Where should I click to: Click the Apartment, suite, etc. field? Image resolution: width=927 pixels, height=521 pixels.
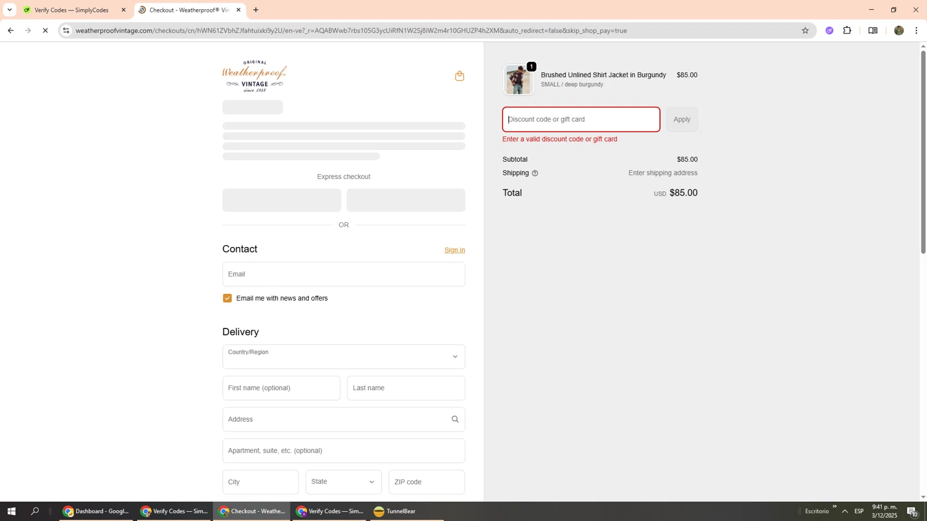coord(344,451)
